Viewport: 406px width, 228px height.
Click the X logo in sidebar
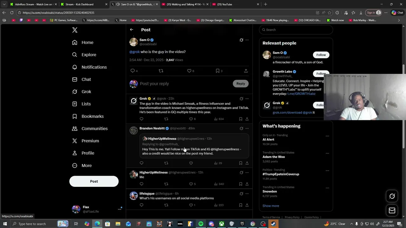(x=75, y=30)
